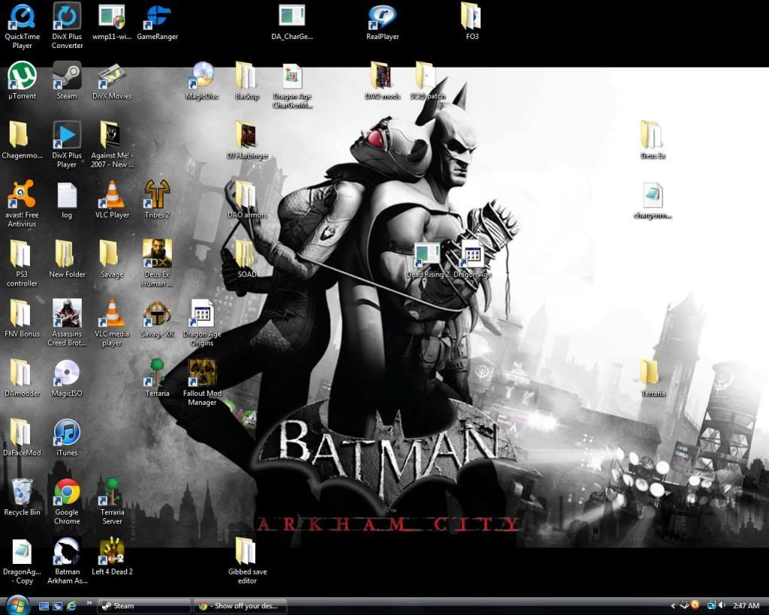
Task: Click the RealPlayer desktop icon
Action: [x=382, y=17]
